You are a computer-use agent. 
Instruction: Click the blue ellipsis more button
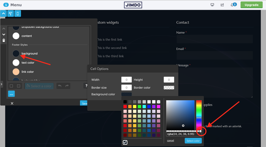[x=12, y=94]
